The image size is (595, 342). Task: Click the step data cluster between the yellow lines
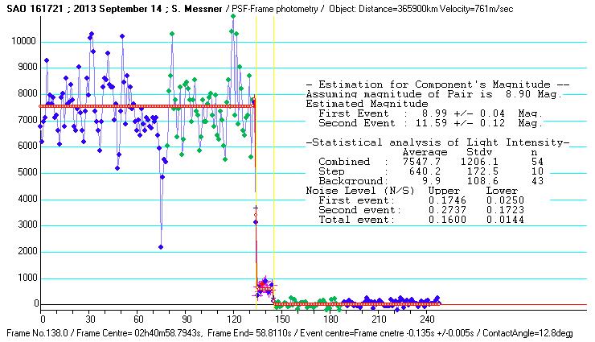coord(265,286)
